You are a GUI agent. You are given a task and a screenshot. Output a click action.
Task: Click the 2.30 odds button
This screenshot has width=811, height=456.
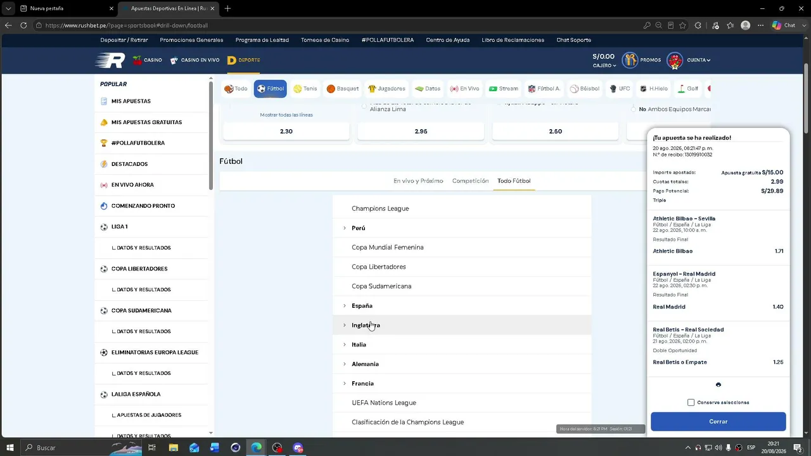pos(286,131)
